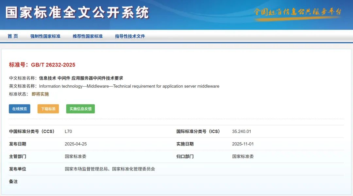Click the 实施信息反馈 feedback button
The image size is (353, 196).
point(80,109)
